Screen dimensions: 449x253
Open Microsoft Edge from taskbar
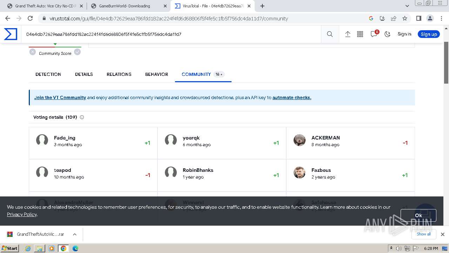coord(75,248)
